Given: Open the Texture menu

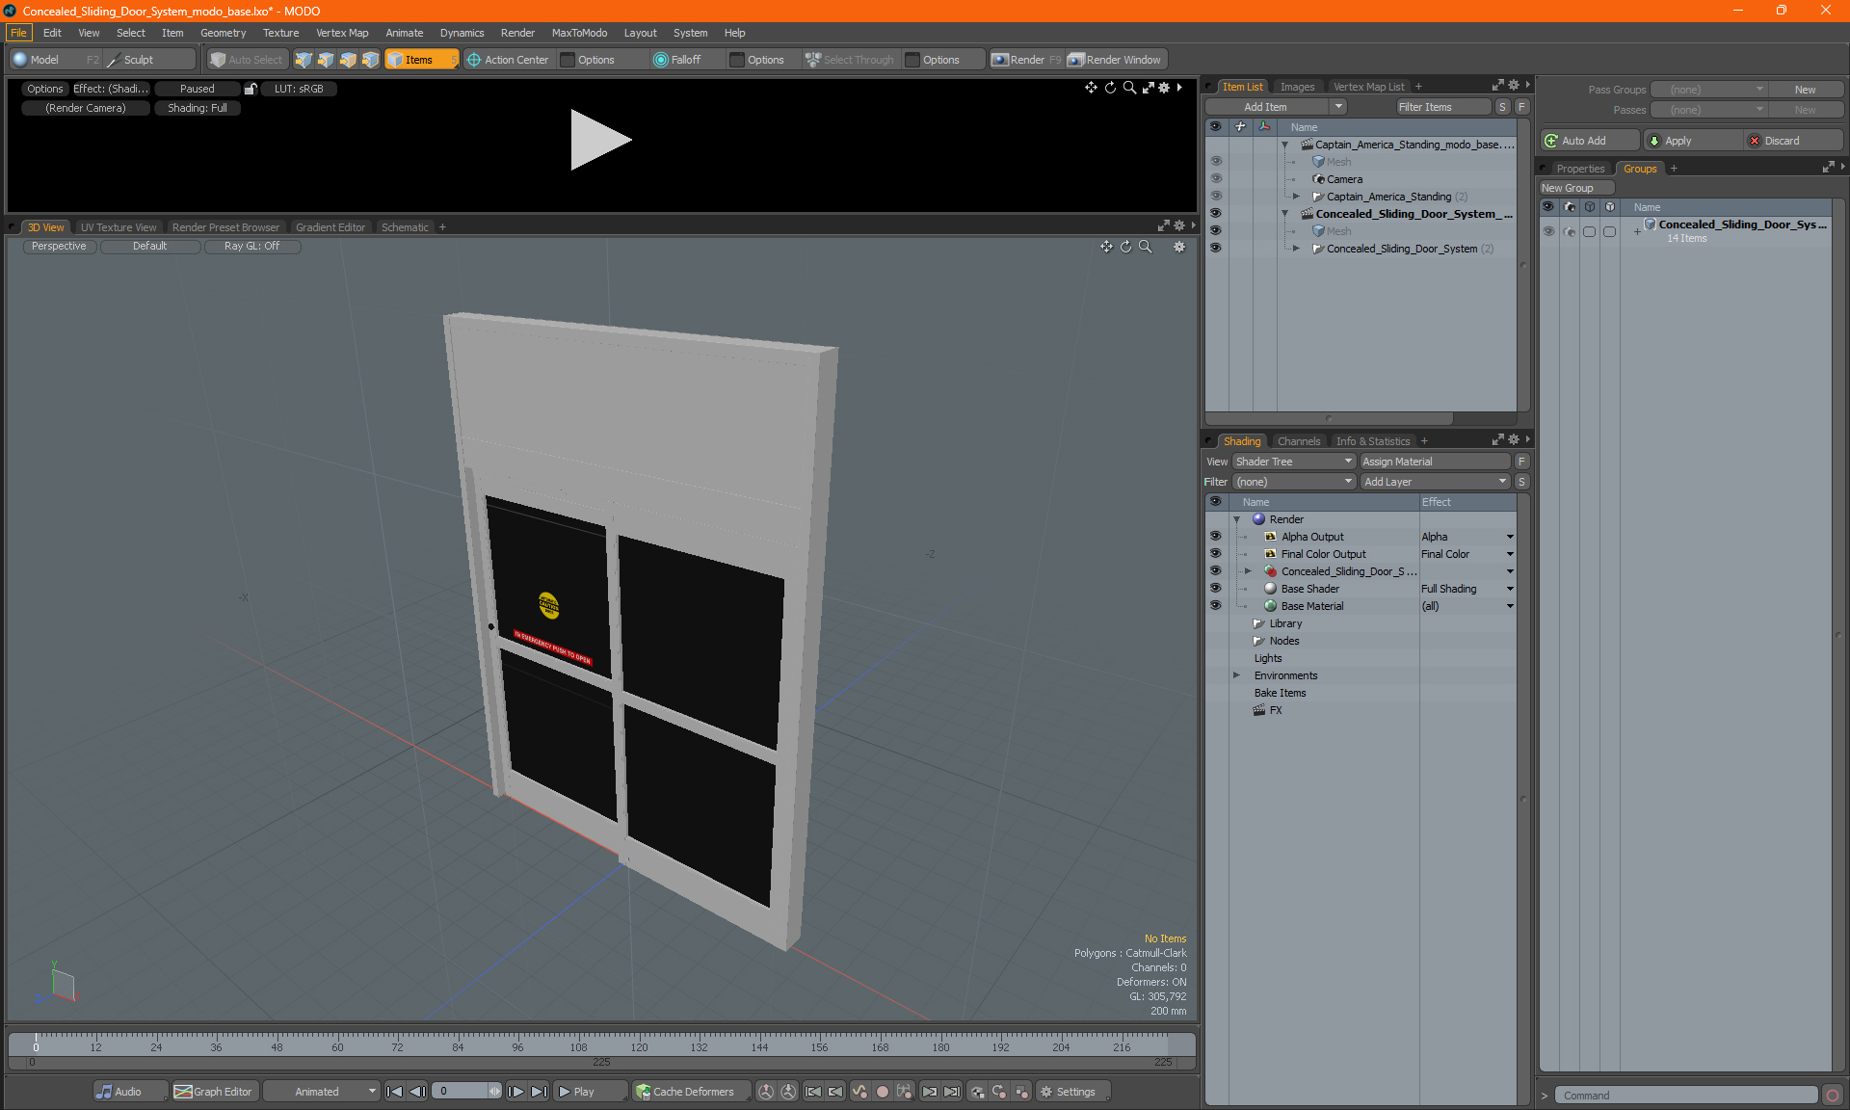Looking at the screenshot, I should 280,33.
